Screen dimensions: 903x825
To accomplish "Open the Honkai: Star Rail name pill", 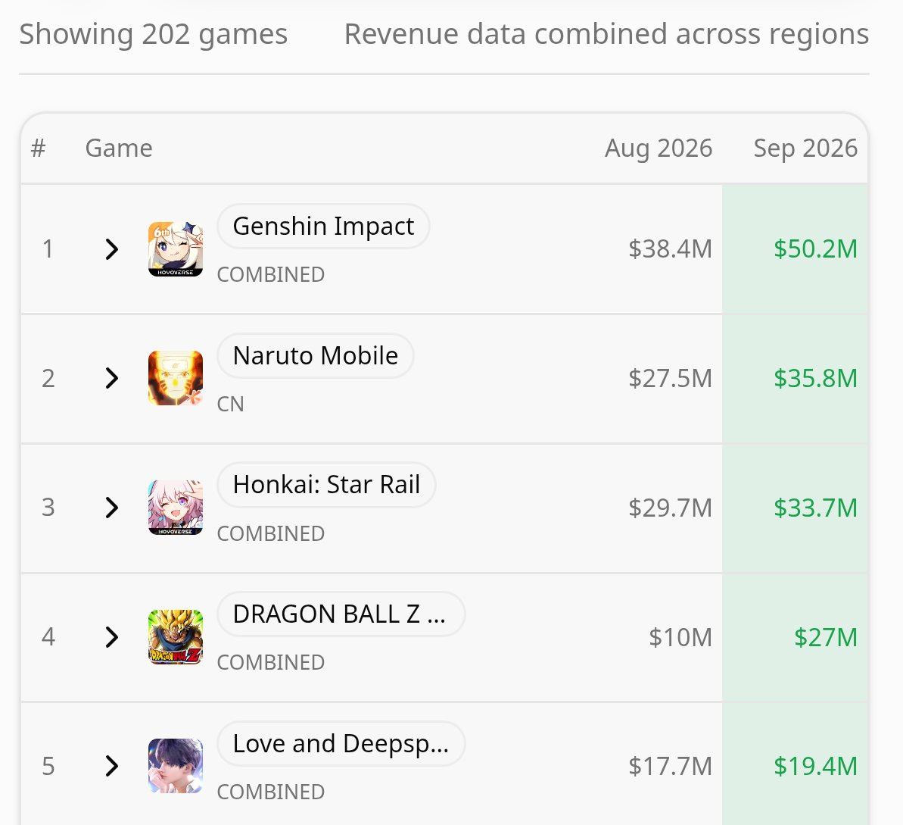I will click(326, 485).
